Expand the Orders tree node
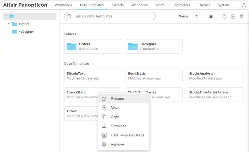Image resolution: width=249 pixels, height=152 pixels. tap(8, 24)
